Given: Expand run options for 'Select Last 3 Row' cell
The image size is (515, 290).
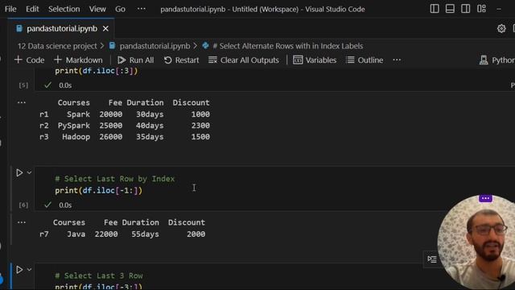Looking at the screenshot, I should click(29, 270).
